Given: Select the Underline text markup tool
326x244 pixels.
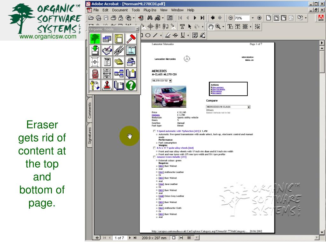Looking at the screenshot, I should tap(183, 36).
